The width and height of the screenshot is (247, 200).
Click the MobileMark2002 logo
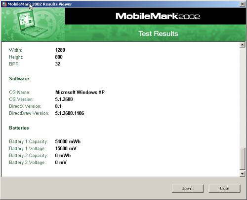[x=158, y=16]
